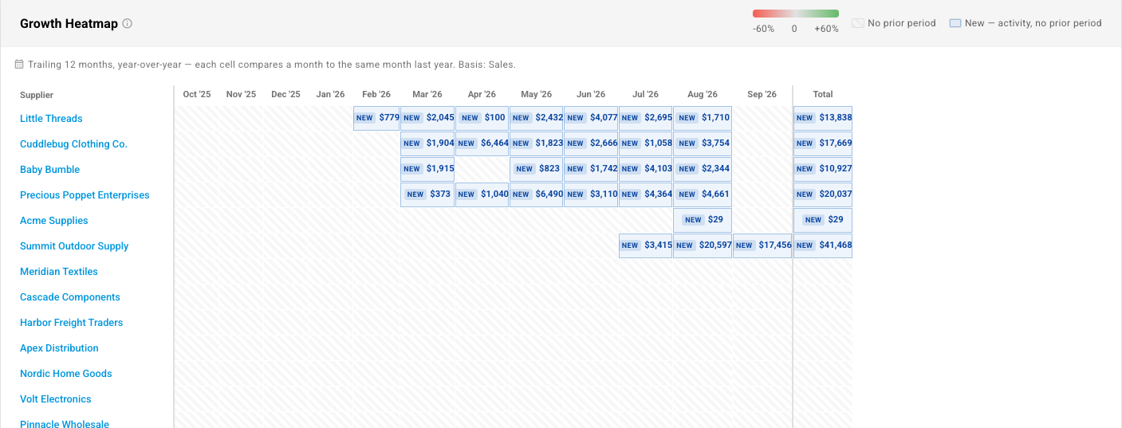Open the Meridian Textiles supplier link
The image size is (1122, 428).
point(59,272)
